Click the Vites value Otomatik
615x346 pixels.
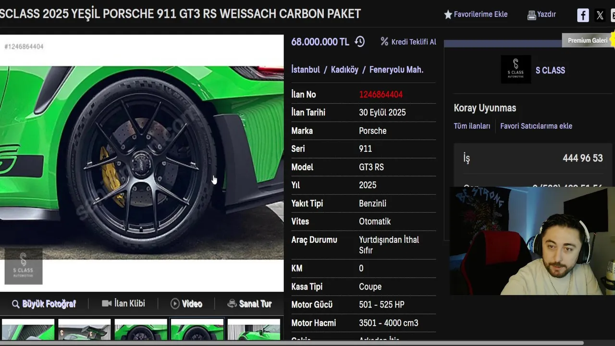(375, 222)
